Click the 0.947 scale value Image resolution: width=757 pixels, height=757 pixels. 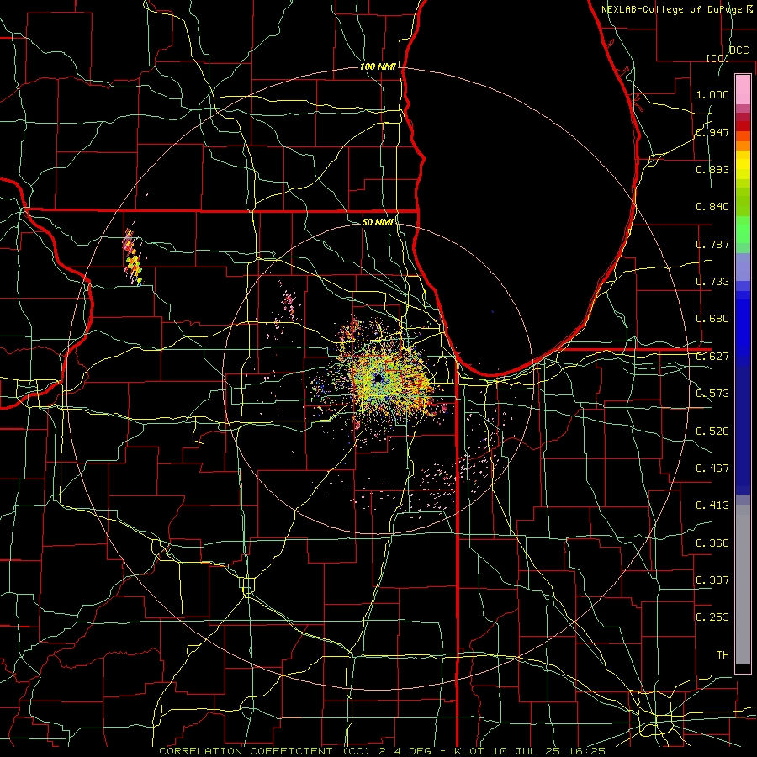(712, 132)
